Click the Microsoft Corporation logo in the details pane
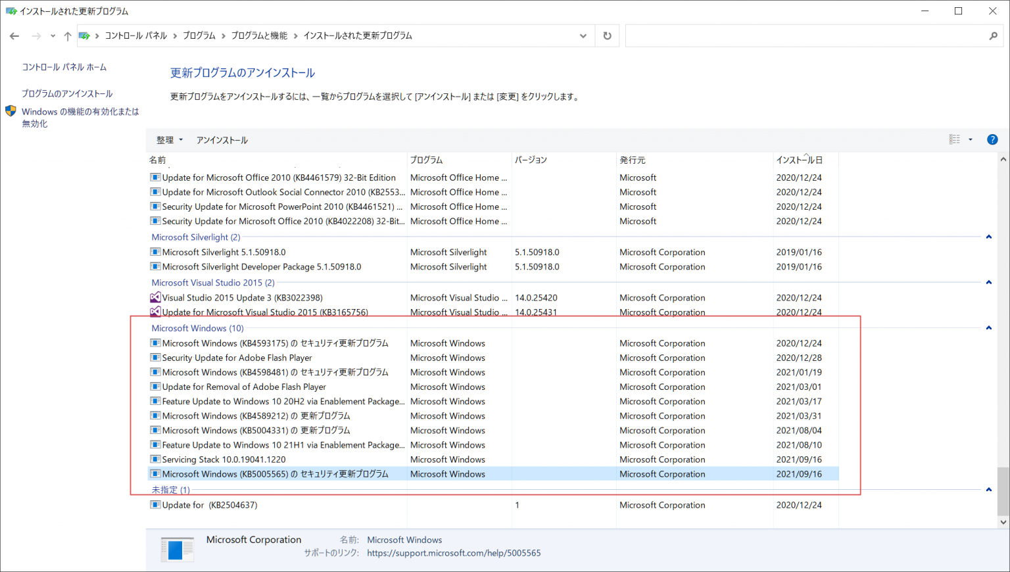 coord(178,549)
